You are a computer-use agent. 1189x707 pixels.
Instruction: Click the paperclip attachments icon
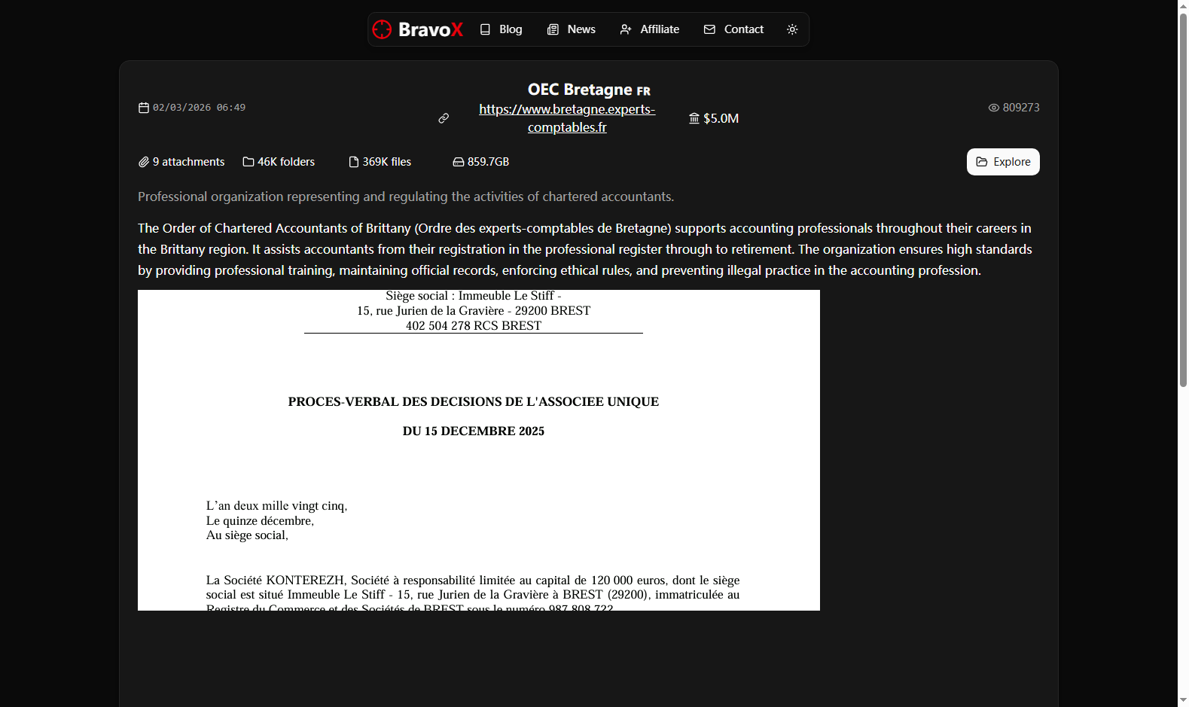point(144,162)
